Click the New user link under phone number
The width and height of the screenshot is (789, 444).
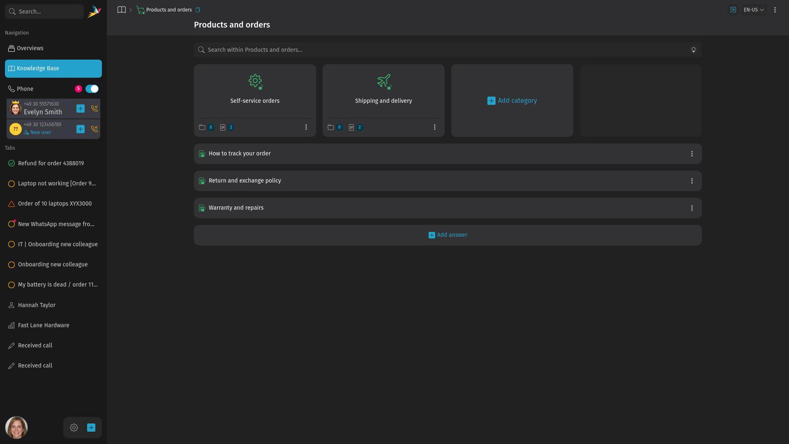click(37, 132)
